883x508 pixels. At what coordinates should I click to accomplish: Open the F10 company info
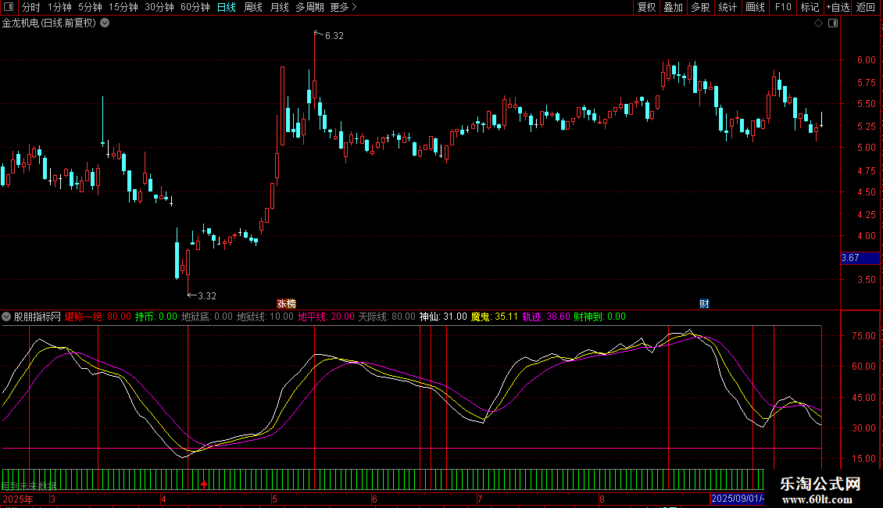point(782,8)
